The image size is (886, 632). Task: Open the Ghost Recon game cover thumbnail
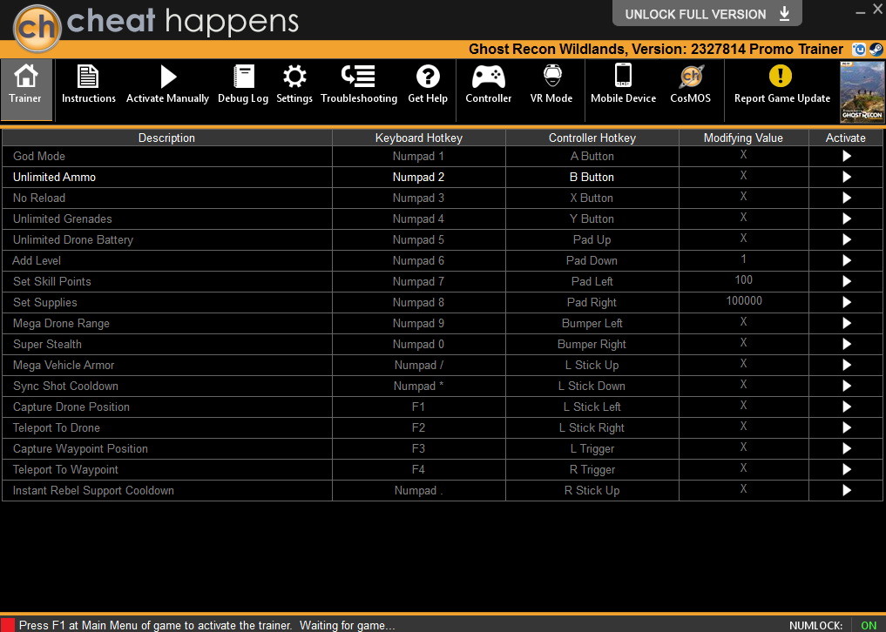862,92
